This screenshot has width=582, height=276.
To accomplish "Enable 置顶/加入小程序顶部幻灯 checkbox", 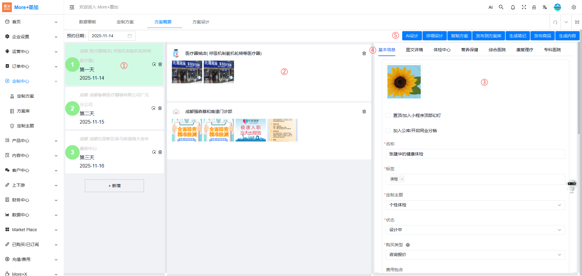I will pyautogui.click(x=388, y=115).
